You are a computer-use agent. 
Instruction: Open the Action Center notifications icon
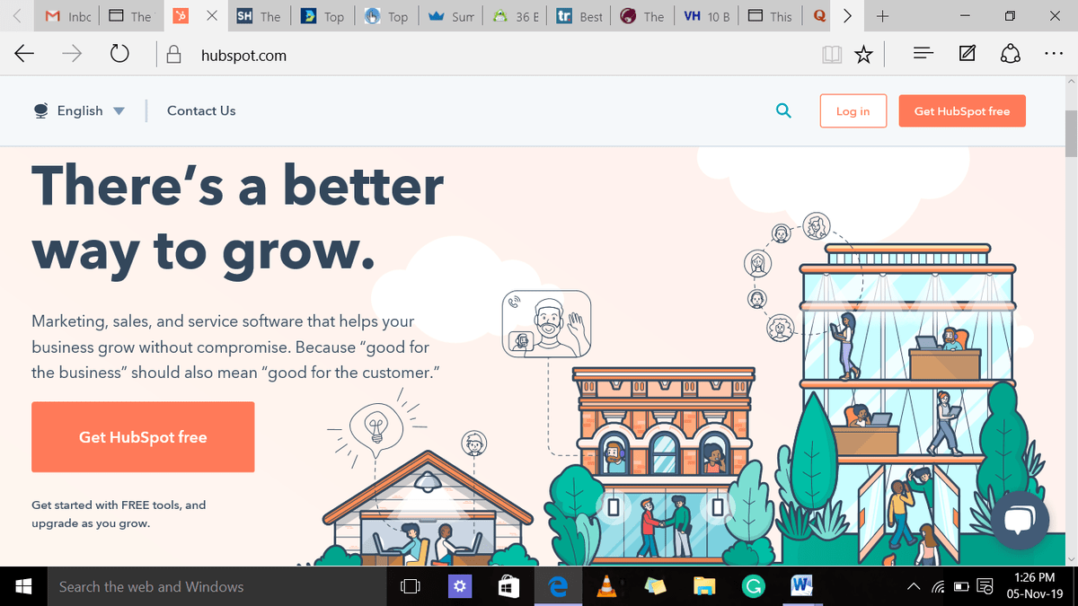984,587
